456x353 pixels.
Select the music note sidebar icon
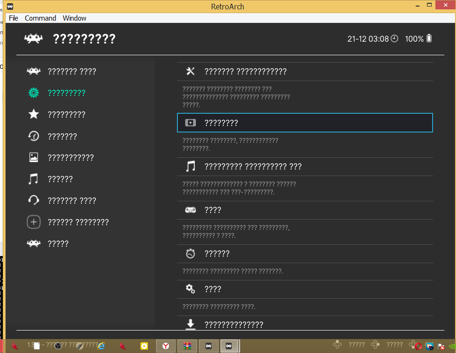(x=33, y=179)
